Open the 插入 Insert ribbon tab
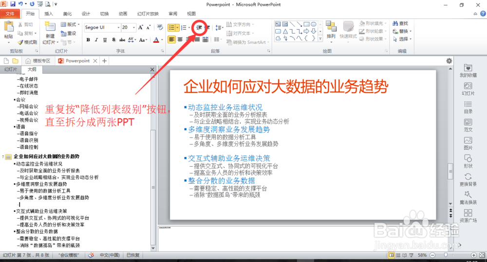Viewport: 487px width, 262px height. 48,14
